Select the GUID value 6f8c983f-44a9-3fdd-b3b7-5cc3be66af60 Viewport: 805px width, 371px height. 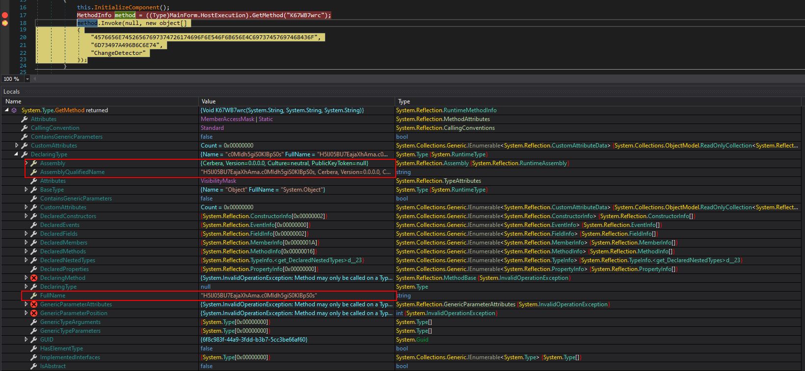tap(254, 340)
